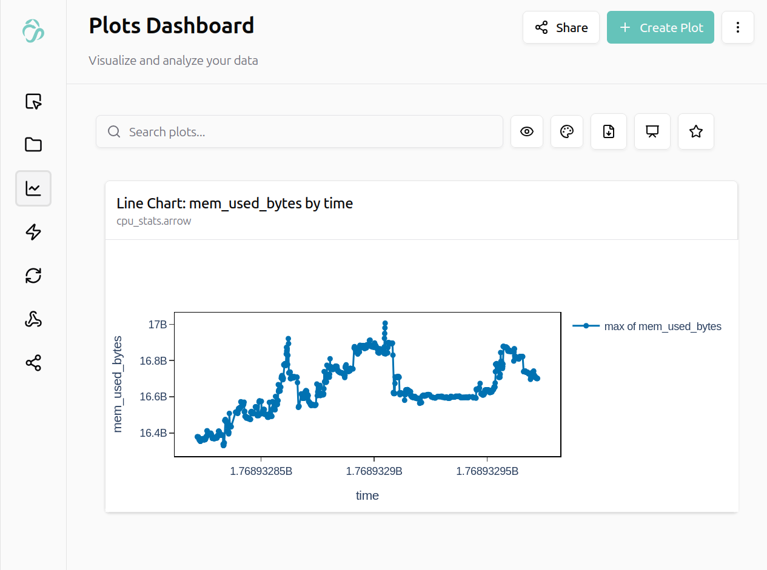Image resolution: width=767 pixels, height=570 pixels.
Task: Click the Create Plot button
Action: pos(660,27)
